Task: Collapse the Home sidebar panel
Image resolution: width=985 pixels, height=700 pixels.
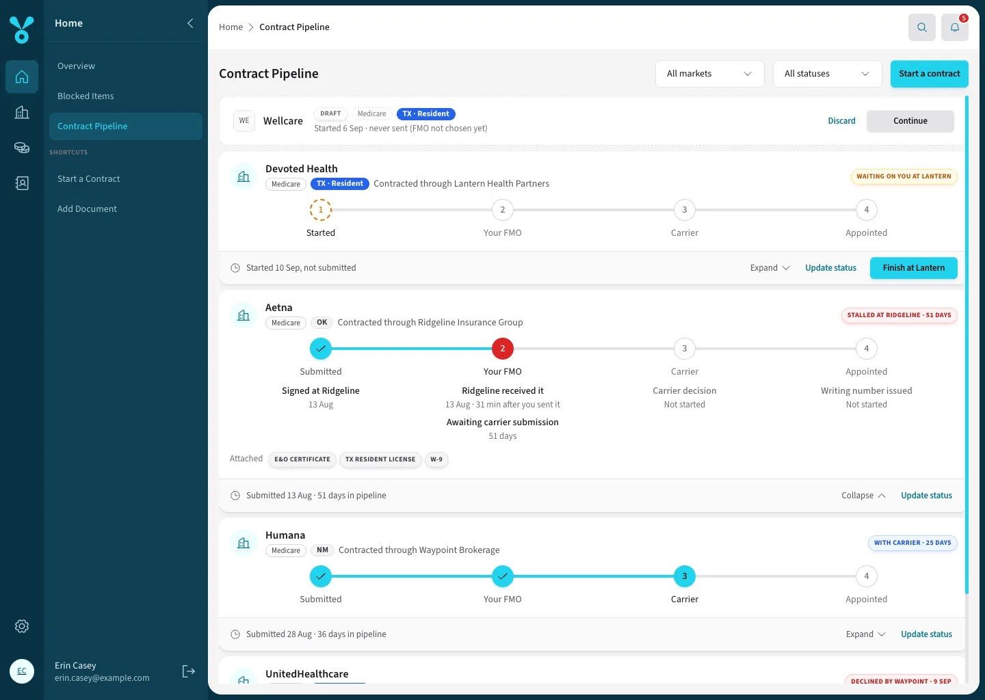Action: click(190, 23)
